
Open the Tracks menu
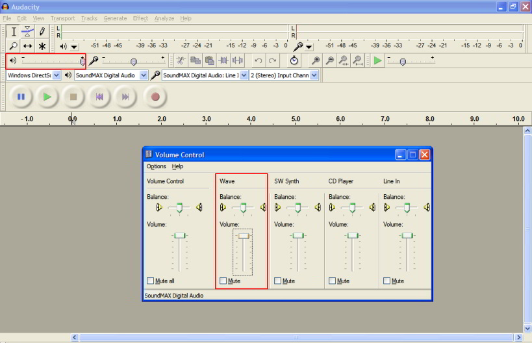[x=89, y=18]
